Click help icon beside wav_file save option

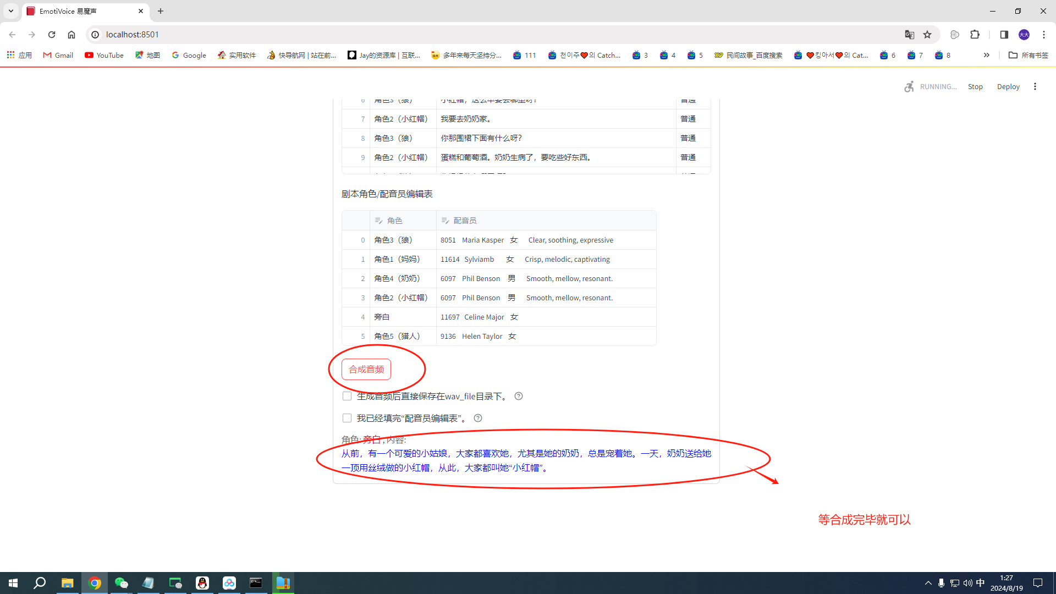[x=518, y=396]
